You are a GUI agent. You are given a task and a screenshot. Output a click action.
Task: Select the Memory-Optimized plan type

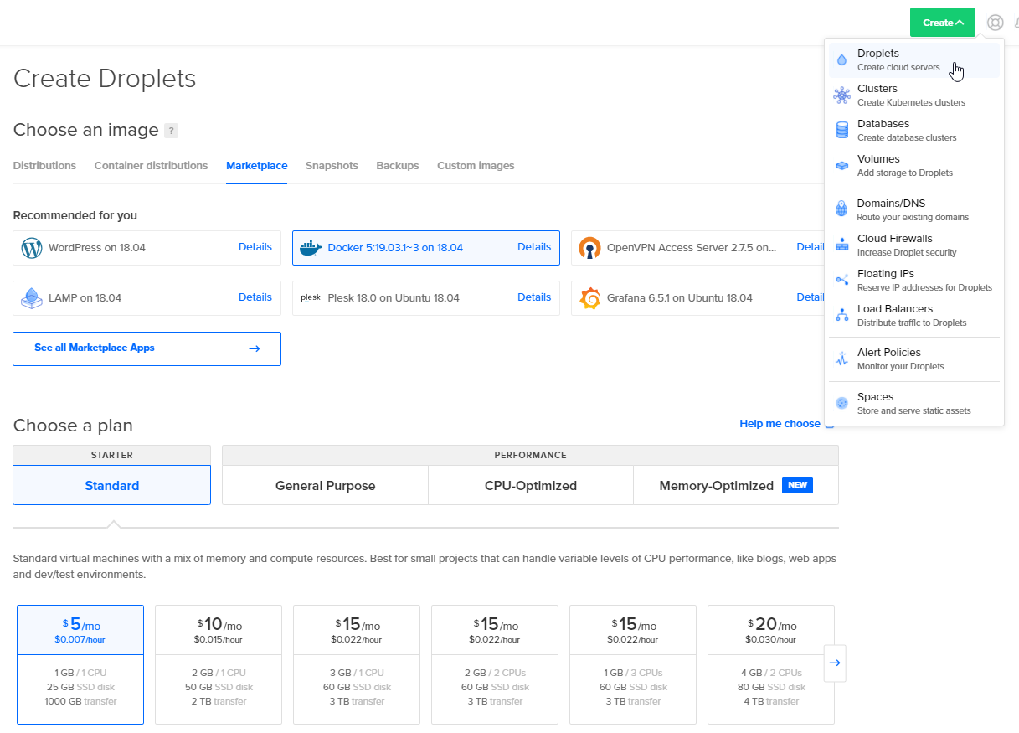[x=735, y=486]
